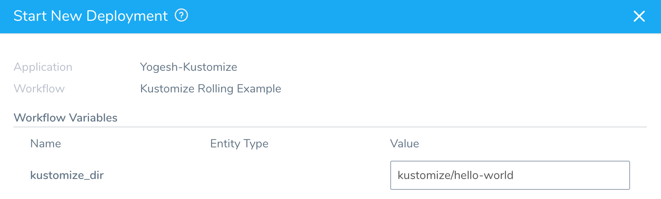Click the Name column header
The height and width of the screenshot is (199, 661).
click(46, 144)
